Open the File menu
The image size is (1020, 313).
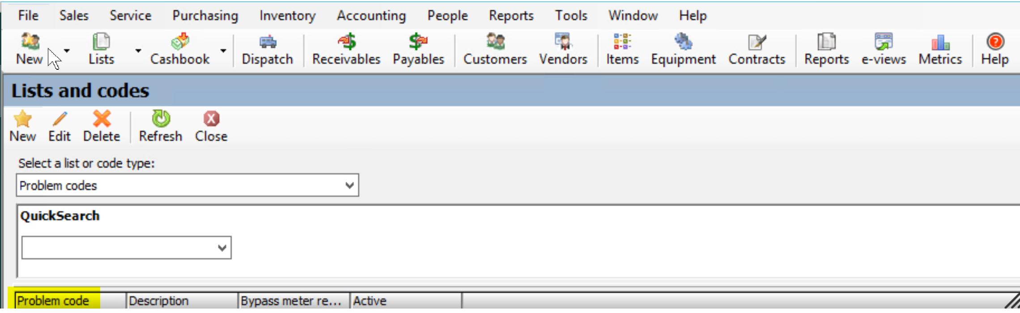[x=28, y=16]
